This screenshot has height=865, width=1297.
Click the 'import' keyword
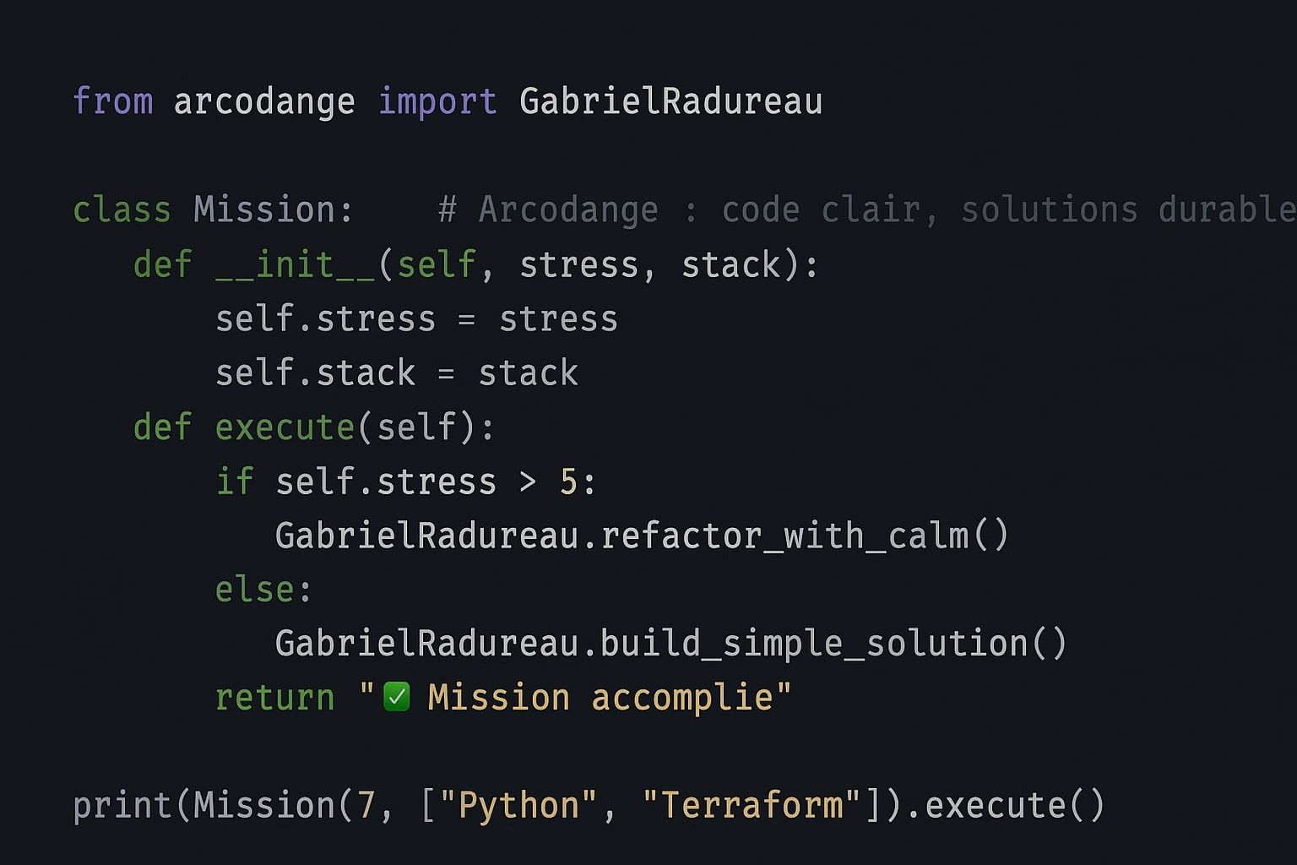point(437,101)
